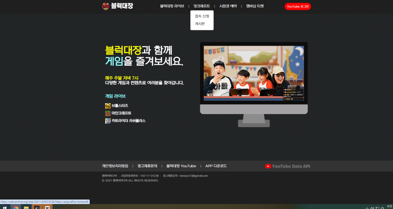Viewport: 393px width, 209px height.
Task: Go to 시참권 예약 page
Action: (228, 6)
